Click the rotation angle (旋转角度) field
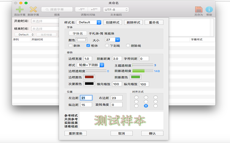 point(117,105)
